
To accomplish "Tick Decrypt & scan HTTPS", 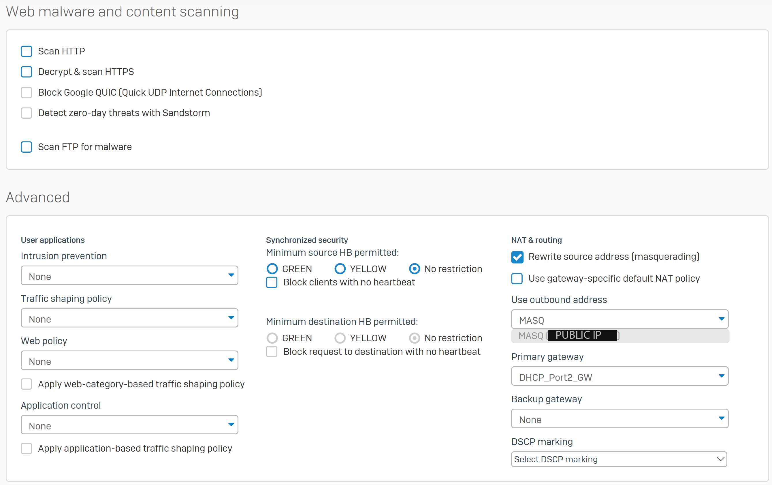I will click(x=26, y=72).
